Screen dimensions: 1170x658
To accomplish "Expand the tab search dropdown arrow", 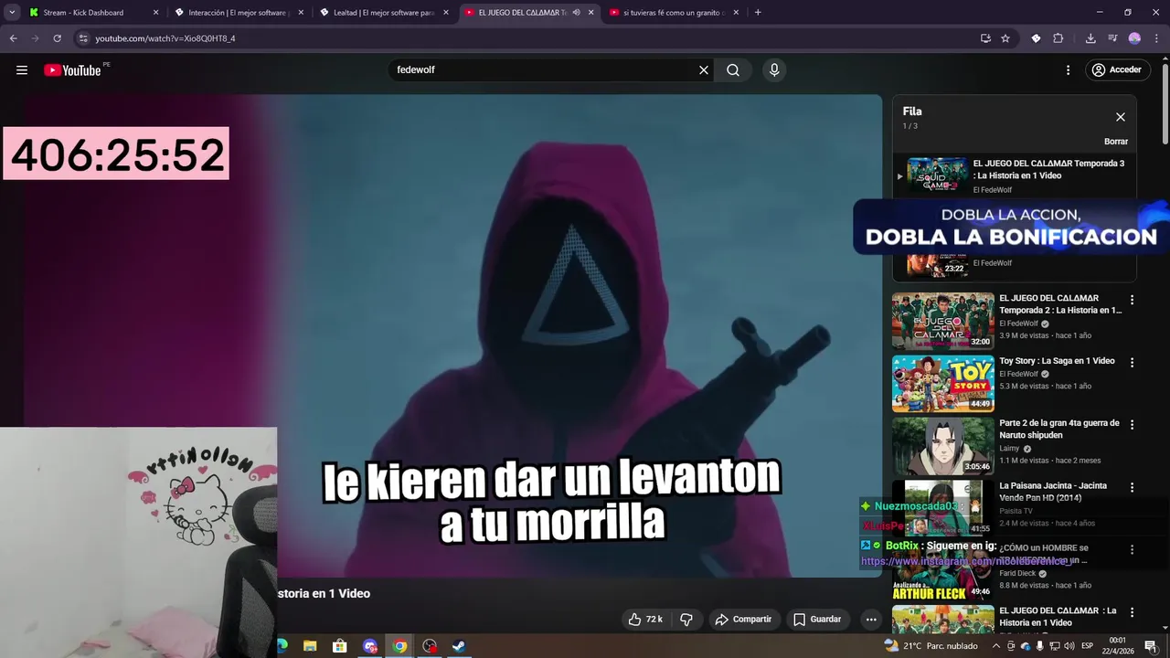I will click(x=12, y=13).
